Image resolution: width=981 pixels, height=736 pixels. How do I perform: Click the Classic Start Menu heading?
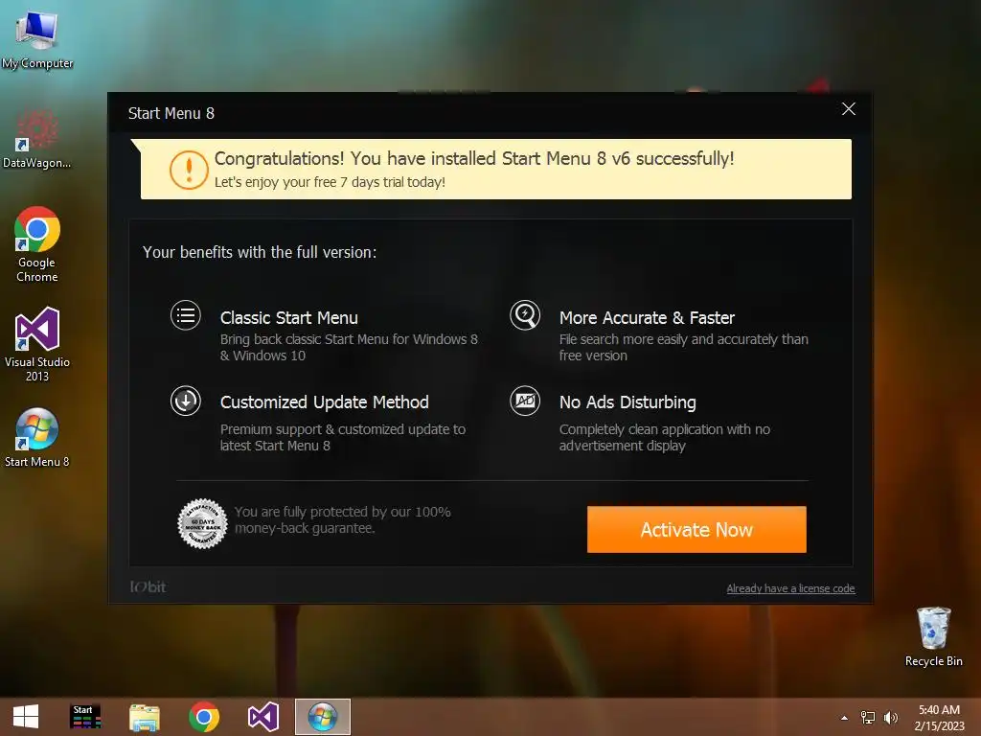[289, 317]
